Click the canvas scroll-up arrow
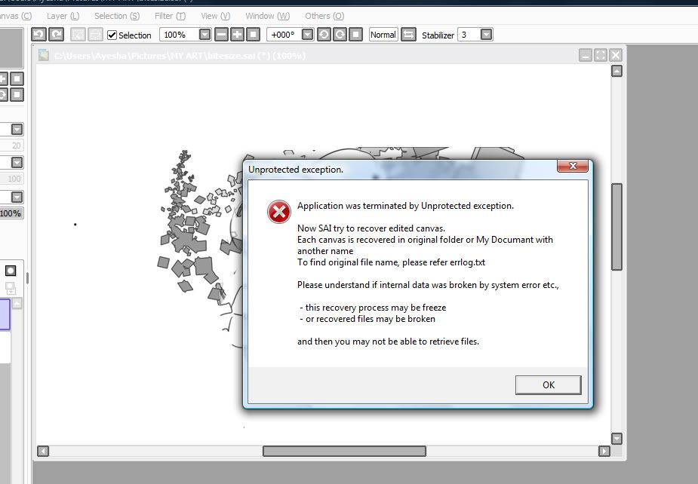 617,71
